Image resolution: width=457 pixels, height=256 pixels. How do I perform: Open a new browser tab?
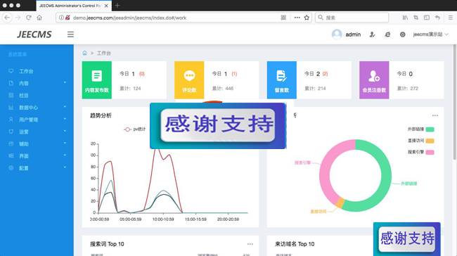click(117, 5)
